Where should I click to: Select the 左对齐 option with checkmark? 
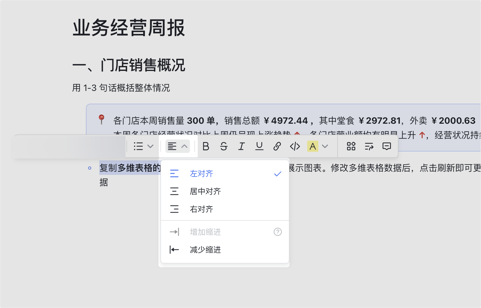click(x=201, y=173)
